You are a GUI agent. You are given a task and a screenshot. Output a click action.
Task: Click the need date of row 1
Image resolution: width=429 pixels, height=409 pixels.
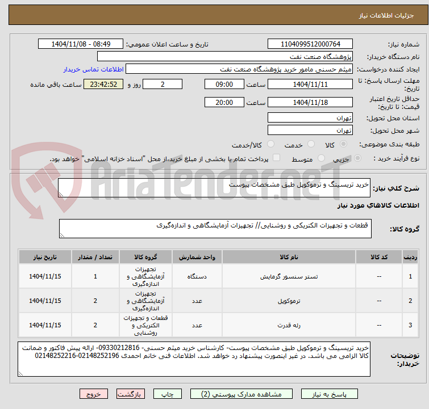click(x=45, y=276)
